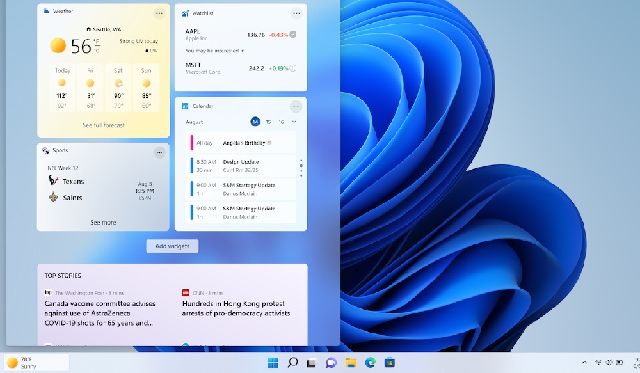Open See full forecast in Weather widget

[103, 125]
